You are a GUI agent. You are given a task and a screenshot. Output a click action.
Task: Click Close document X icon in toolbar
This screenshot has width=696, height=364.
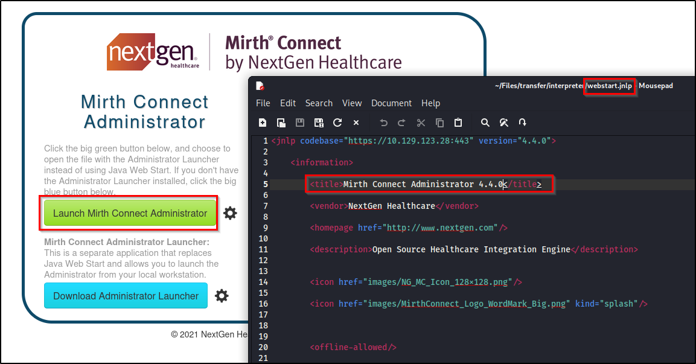tap(356, 123)
